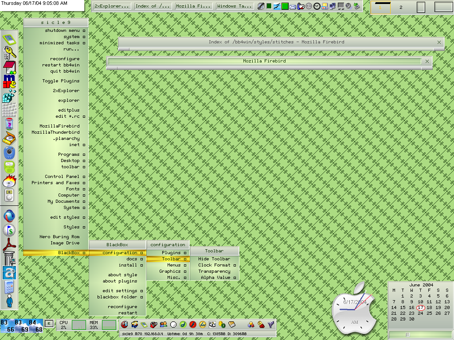Viewport: 454px width, 340px height.
Task: Expand the Printers and Faxes submenu
Action: 55,183
